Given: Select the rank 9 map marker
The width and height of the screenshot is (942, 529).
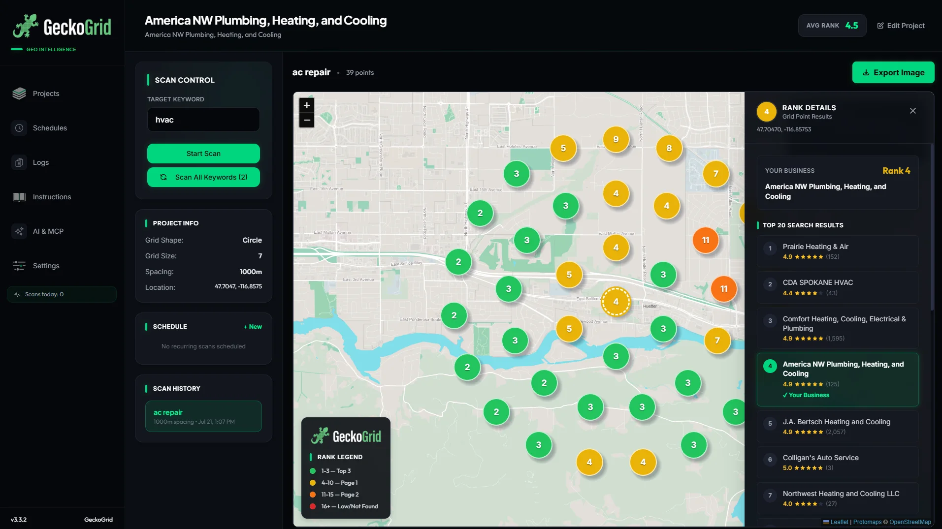Looking at the screenshot, I should 616,139.
